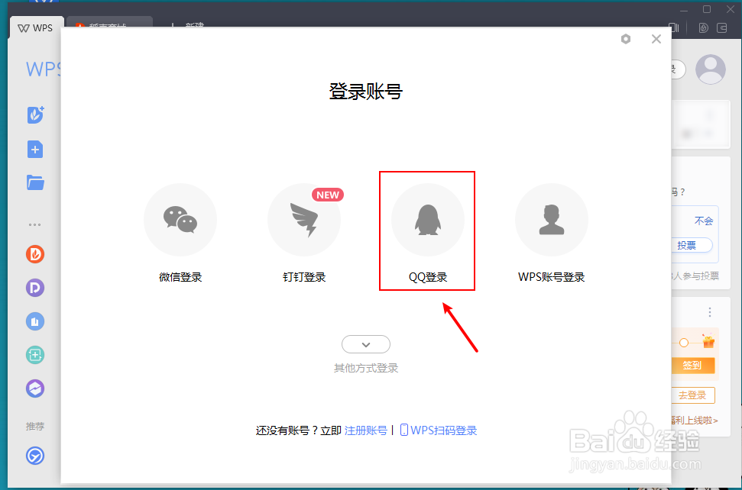Open login dialog hexagon settings icon

[626, 39]
